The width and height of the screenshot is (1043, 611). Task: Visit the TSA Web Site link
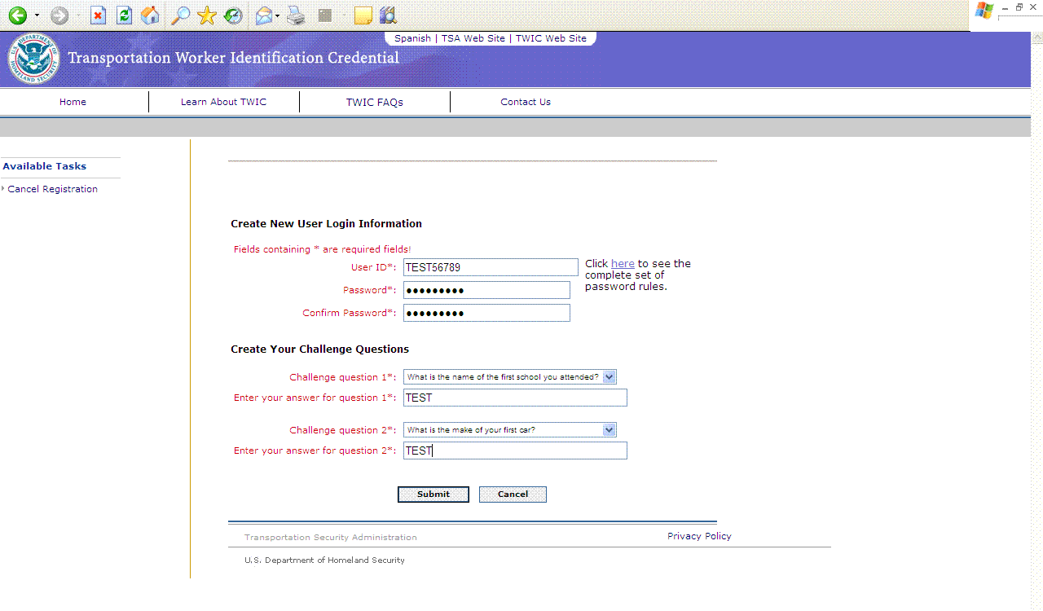[x=473, y=38]
